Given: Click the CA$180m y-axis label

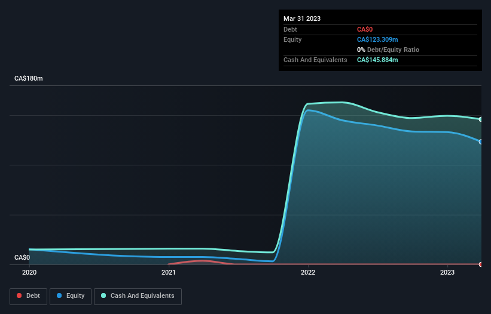Looking at the screenshot, I should click(29, 78).
